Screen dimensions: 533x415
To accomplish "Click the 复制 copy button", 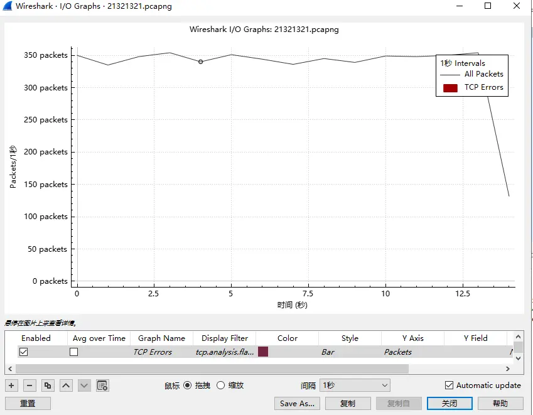I will (348, 404).
